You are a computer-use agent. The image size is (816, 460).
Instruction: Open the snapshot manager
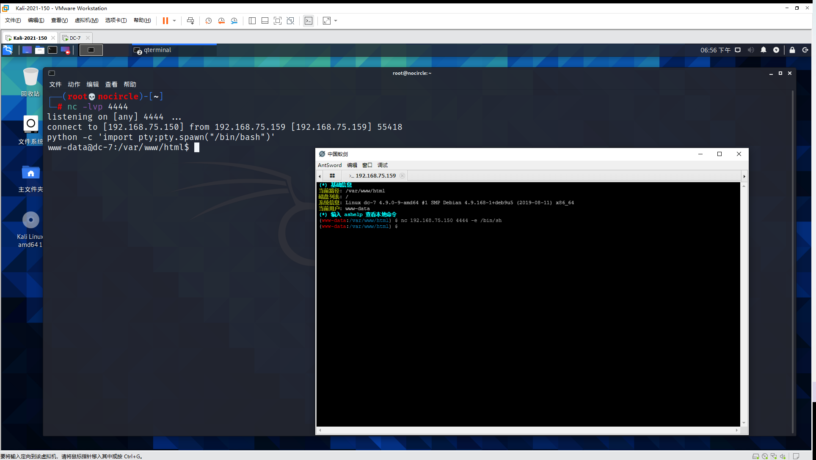pos(234,21)
